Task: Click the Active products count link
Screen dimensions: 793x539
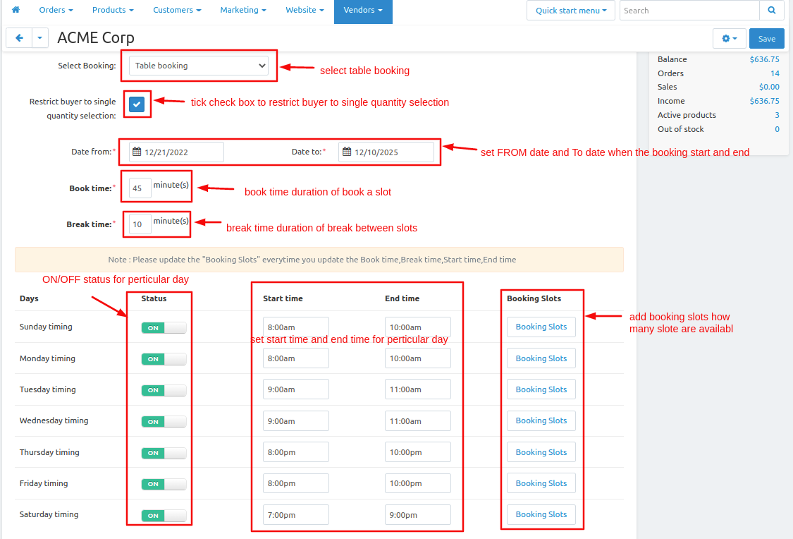Action: (777, 115)
